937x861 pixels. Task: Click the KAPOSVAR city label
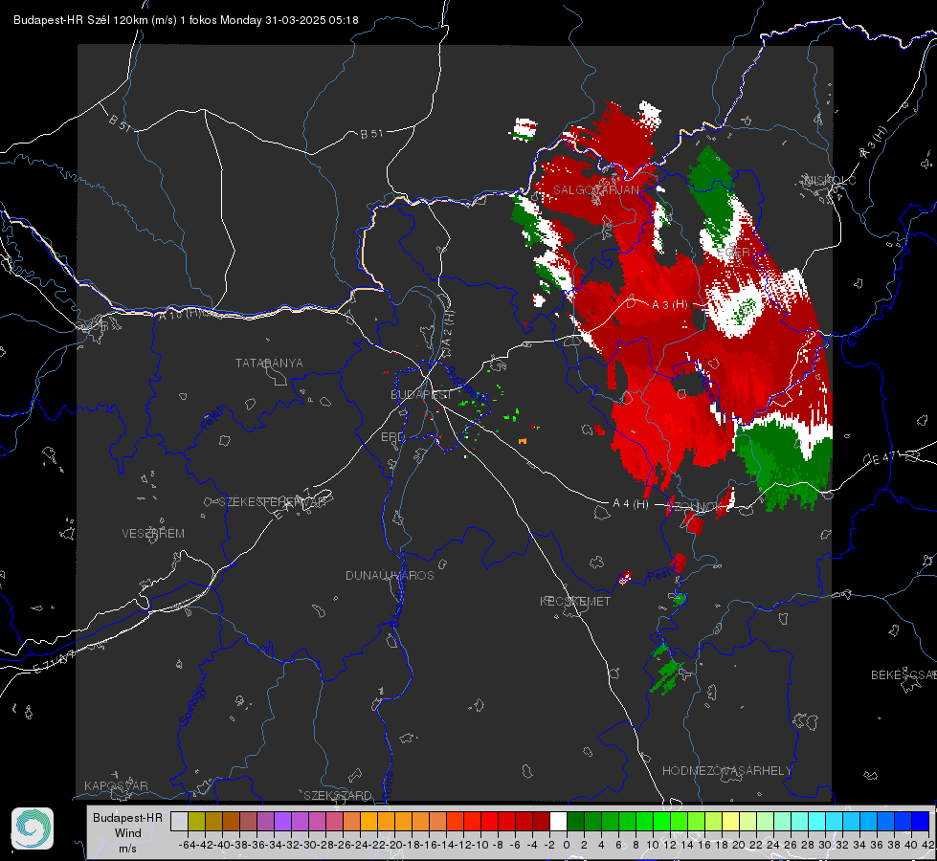coord(116,785)
